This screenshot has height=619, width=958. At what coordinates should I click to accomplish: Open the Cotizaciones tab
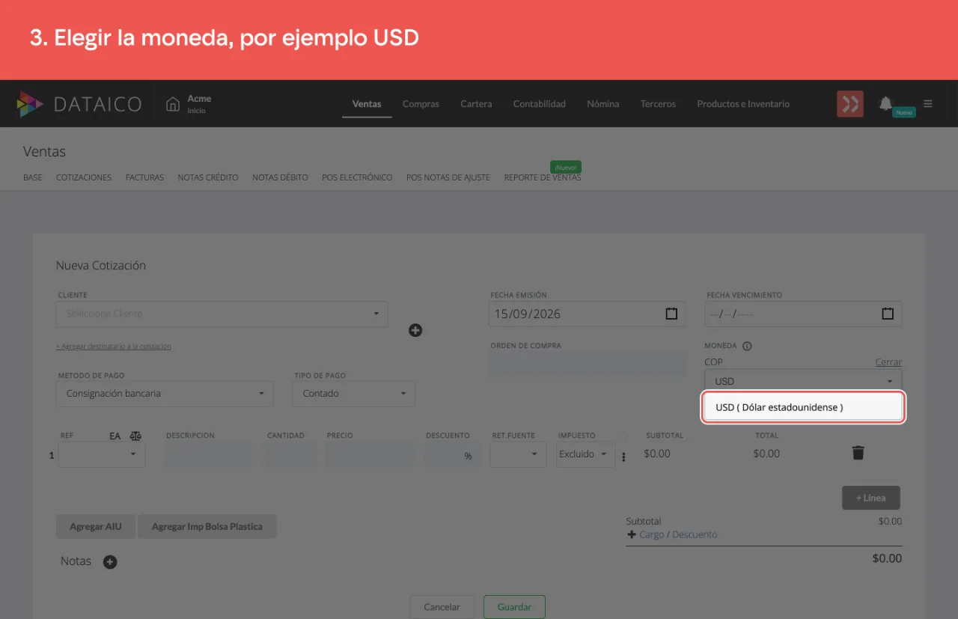click(x=84, y=177)
